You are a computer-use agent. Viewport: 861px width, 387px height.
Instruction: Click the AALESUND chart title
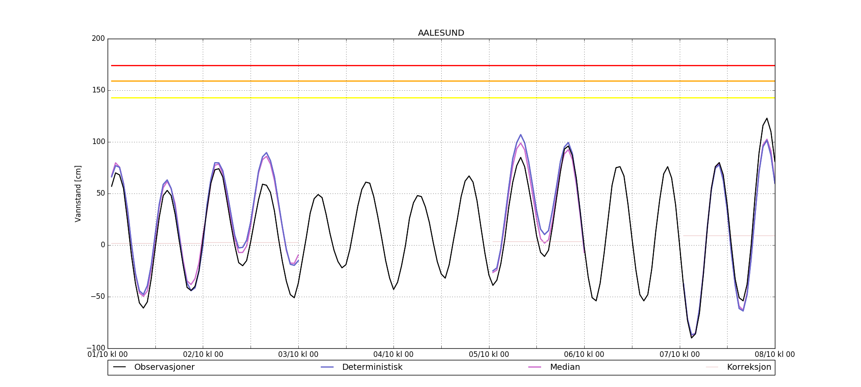point(441,33)
